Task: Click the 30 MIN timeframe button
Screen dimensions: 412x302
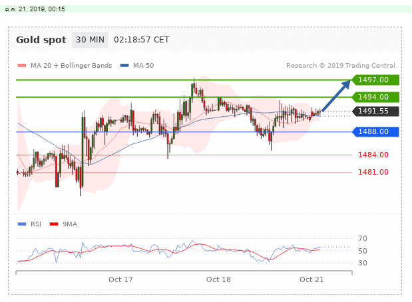Action: [x=90, y=40]
